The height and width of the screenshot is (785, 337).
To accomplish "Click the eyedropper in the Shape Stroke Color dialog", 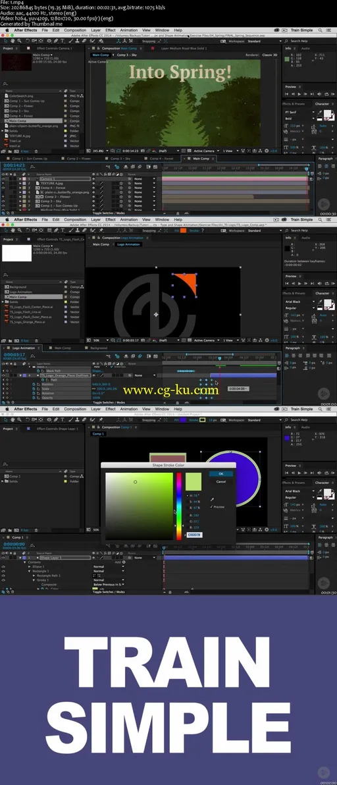I will point(212,500).
